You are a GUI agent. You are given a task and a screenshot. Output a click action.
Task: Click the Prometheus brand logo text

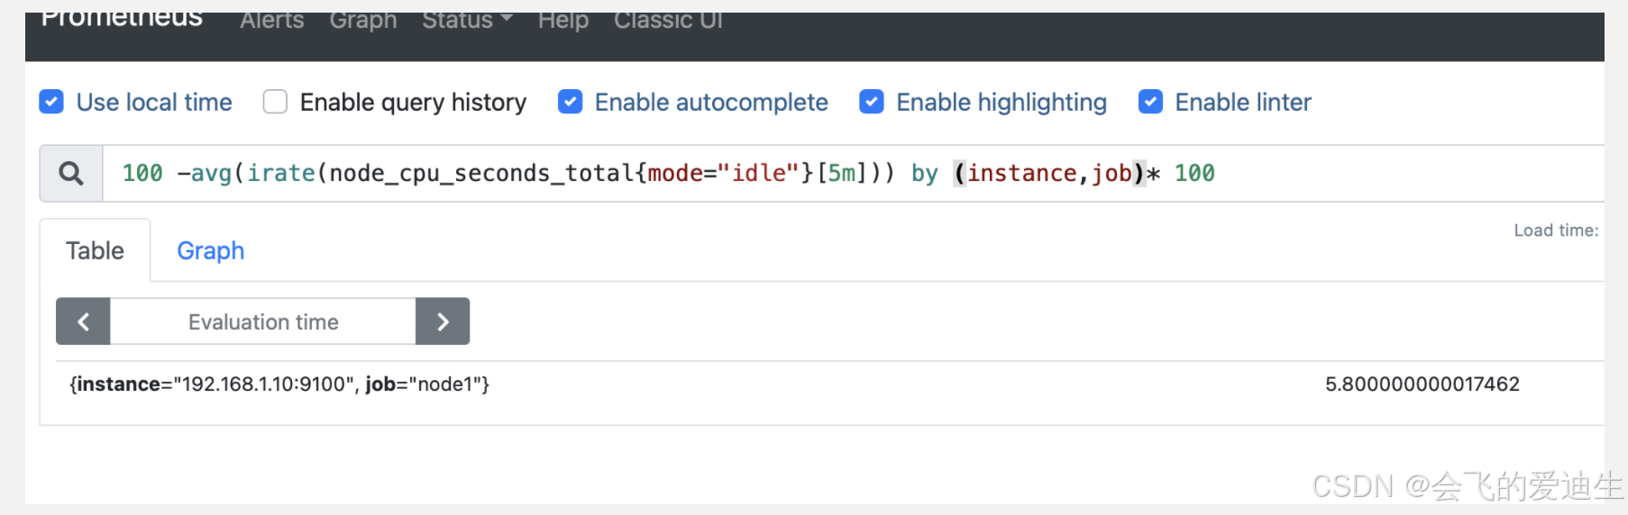tap(122, 20)
